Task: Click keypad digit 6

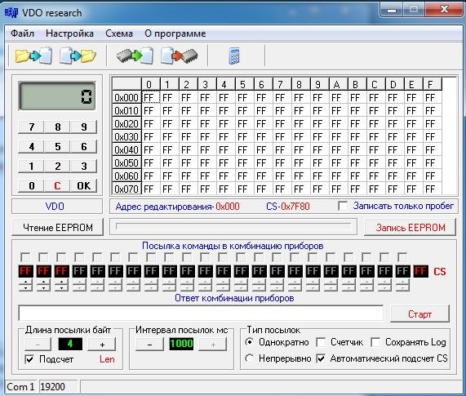Action: [84, 147]
